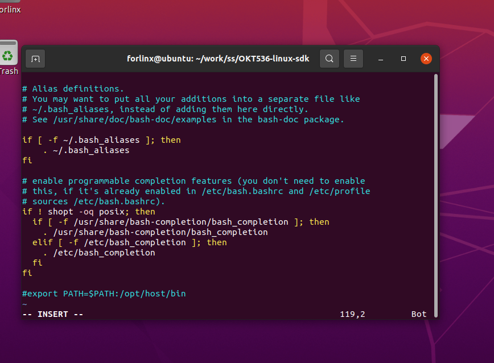Maximize the terminal window

point(404,59)
